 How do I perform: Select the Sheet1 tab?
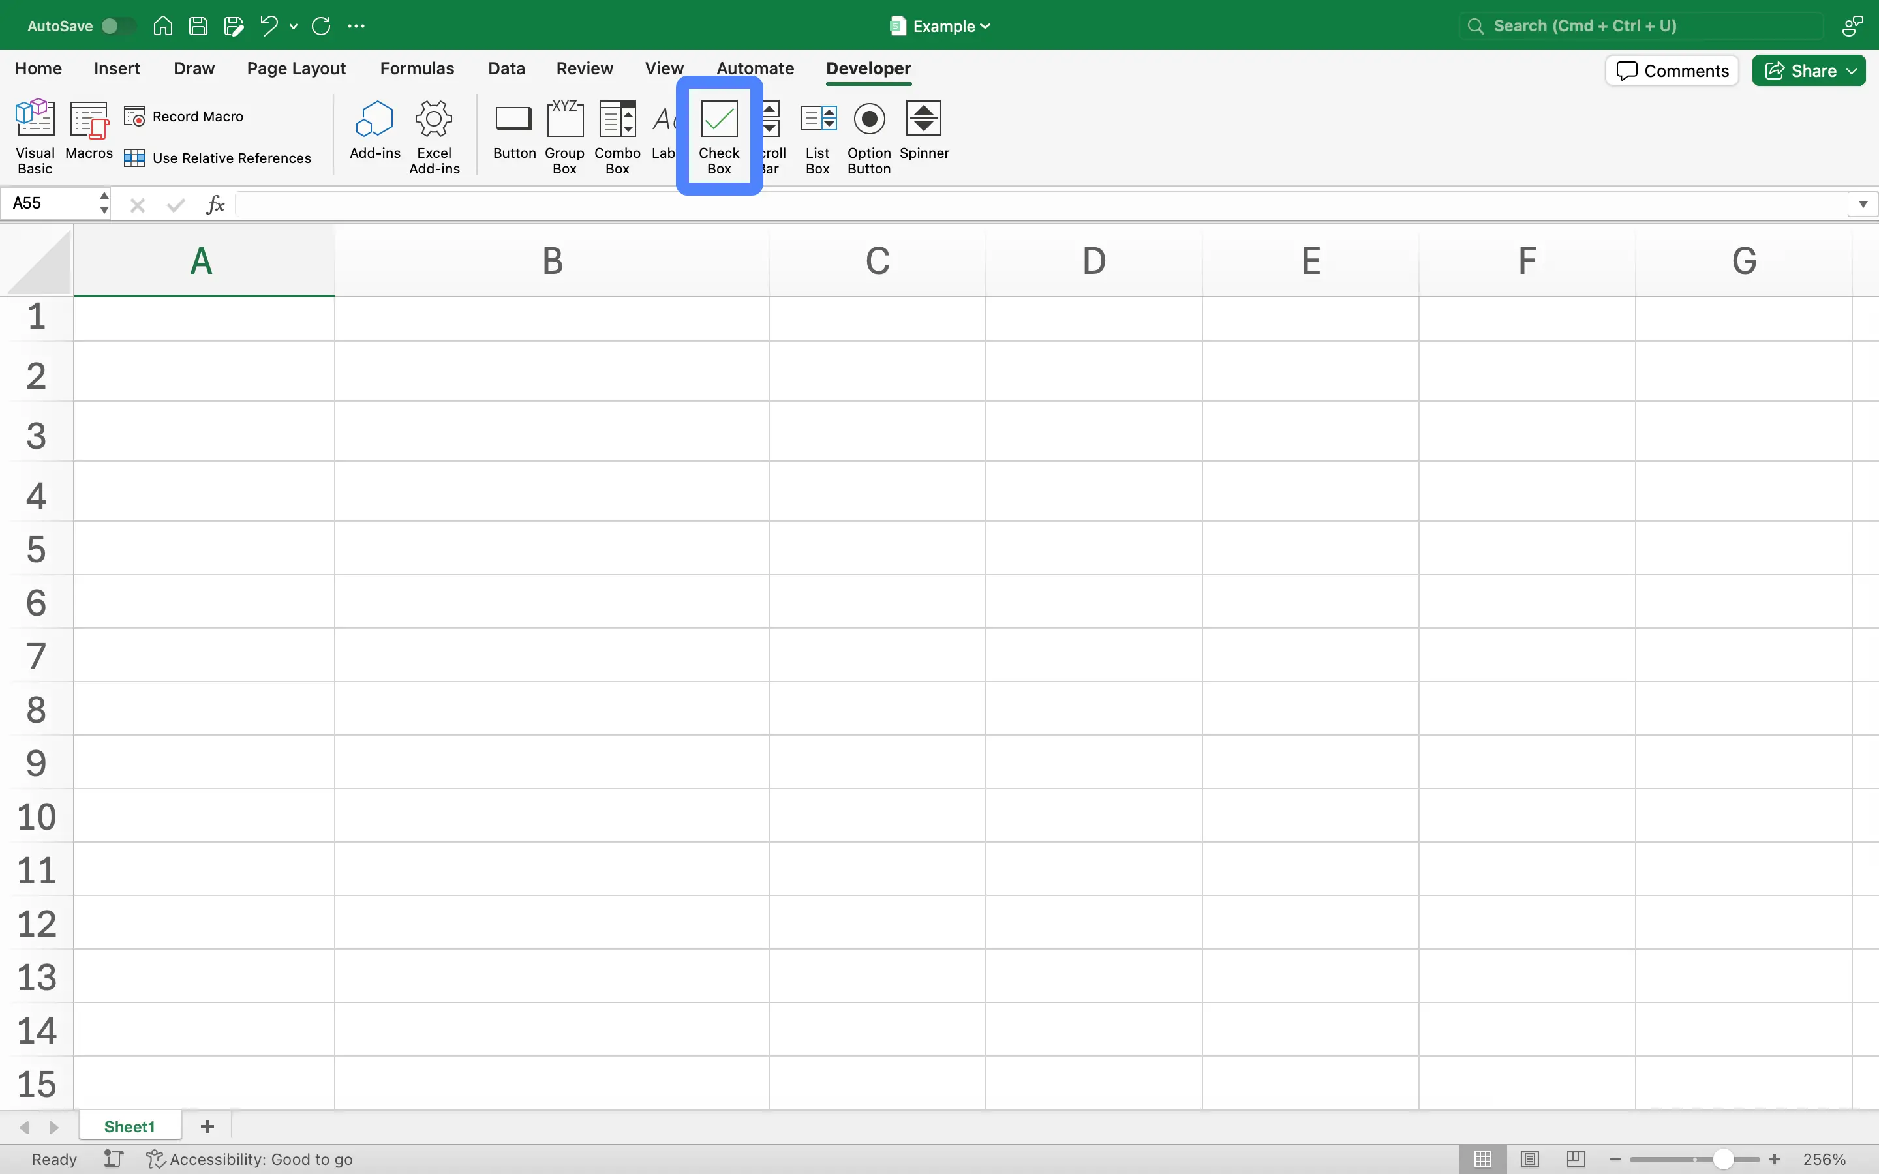130,1126
